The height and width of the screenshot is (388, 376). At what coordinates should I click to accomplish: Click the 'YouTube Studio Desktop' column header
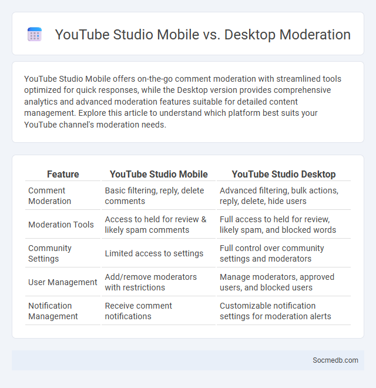(284, 174)
